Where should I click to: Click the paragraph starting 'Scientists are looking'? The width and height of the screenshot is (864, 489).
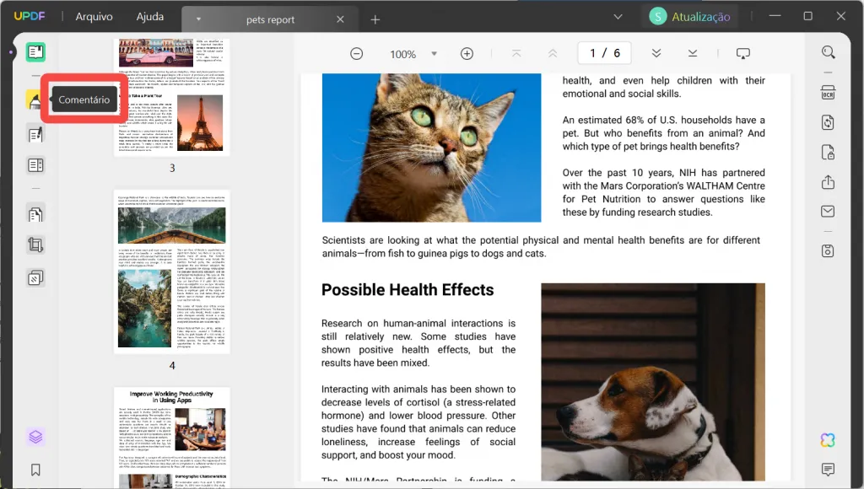541,247
